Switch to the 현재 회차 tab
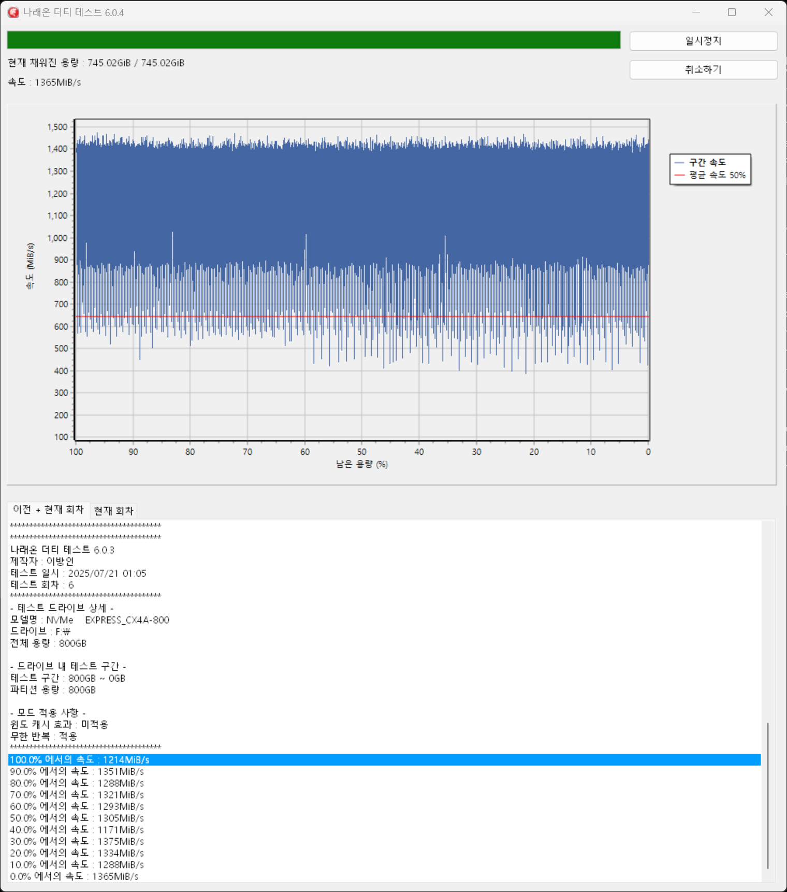The width and height of the screenshot is (787, 892). (x=114, y=511)
